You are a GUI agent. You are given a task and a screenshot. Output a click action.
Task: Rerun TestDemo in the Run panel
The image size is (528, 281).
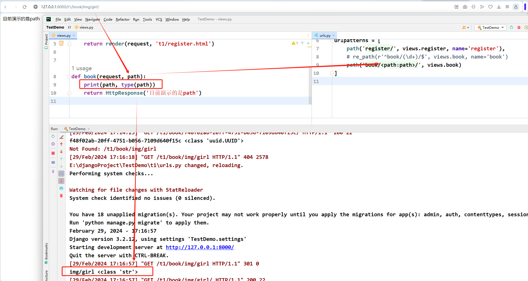tap(53, 137)
